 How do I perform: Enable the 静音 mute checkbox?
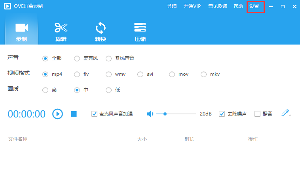point(257,114)
